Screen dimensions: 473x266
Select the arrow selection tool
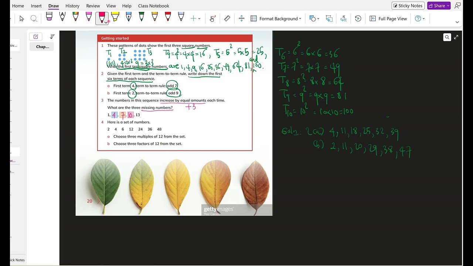[21, 18]
